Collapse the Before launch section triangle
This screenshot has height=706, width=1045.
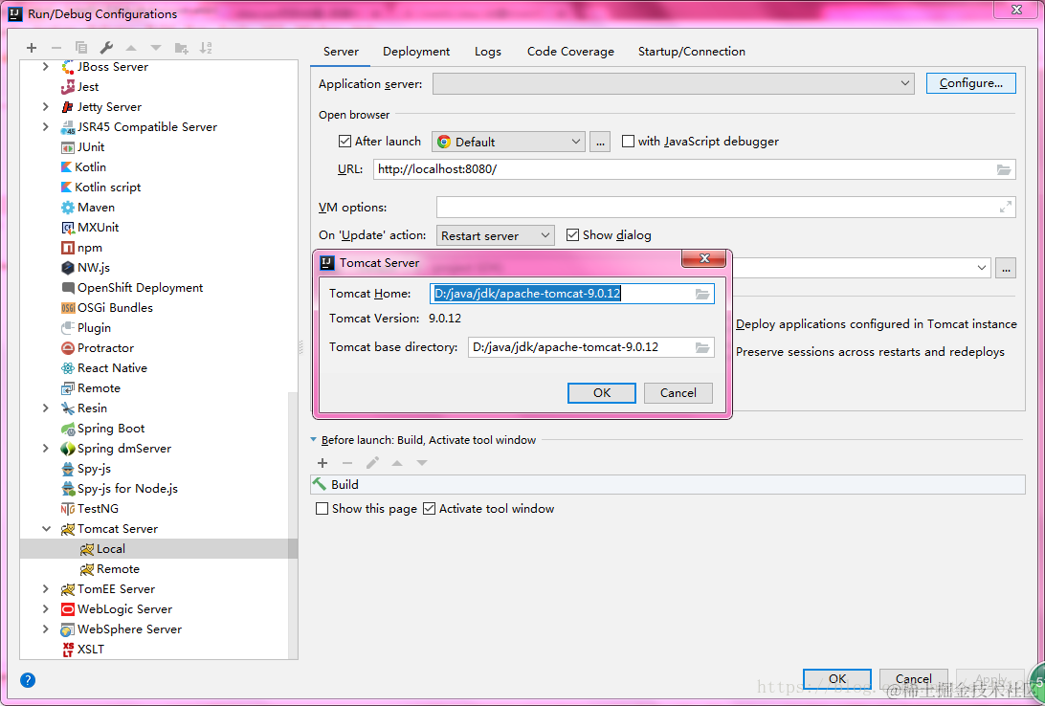coord(313,440)
